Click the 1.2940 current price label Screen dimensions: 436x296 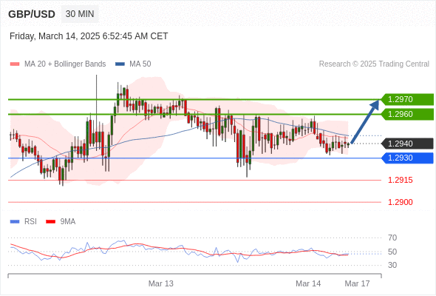[407, 144]
